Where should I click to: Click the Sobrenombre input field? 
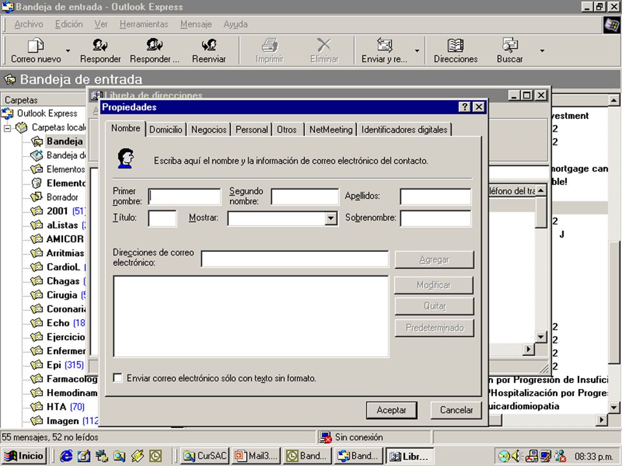pos(435,218)
